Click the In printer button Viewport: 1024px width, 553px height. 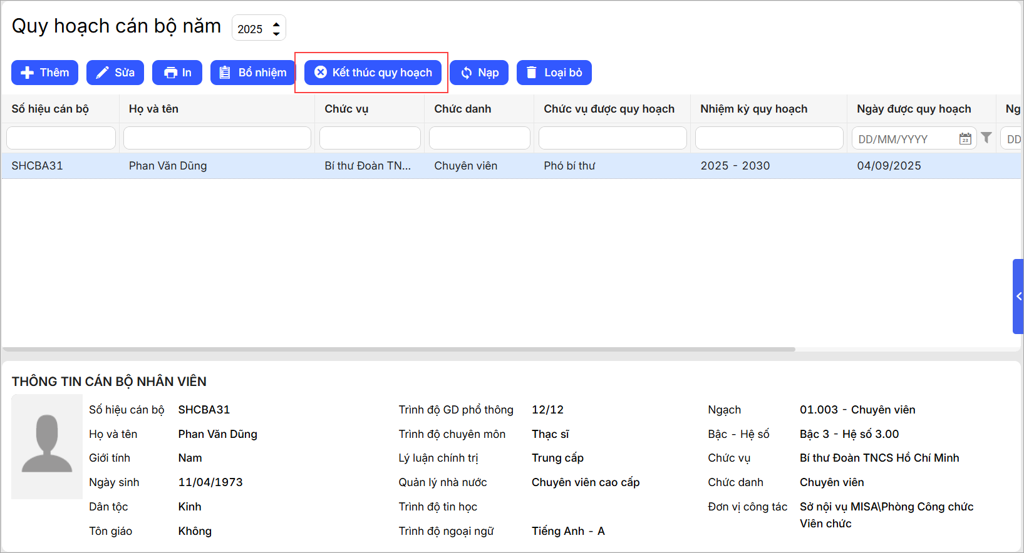click(177, 73)
